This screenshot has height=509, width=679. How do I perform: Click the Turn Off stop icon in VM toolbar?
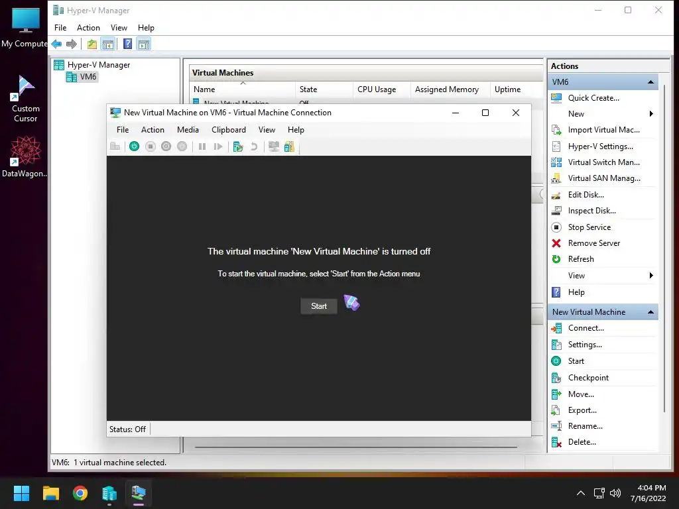[151, 146]
